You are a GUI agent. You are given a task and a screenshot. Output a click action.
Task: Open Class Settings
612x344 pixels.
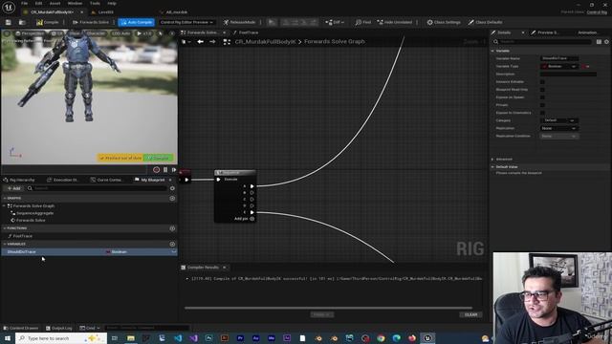click(x=444, y=22)
